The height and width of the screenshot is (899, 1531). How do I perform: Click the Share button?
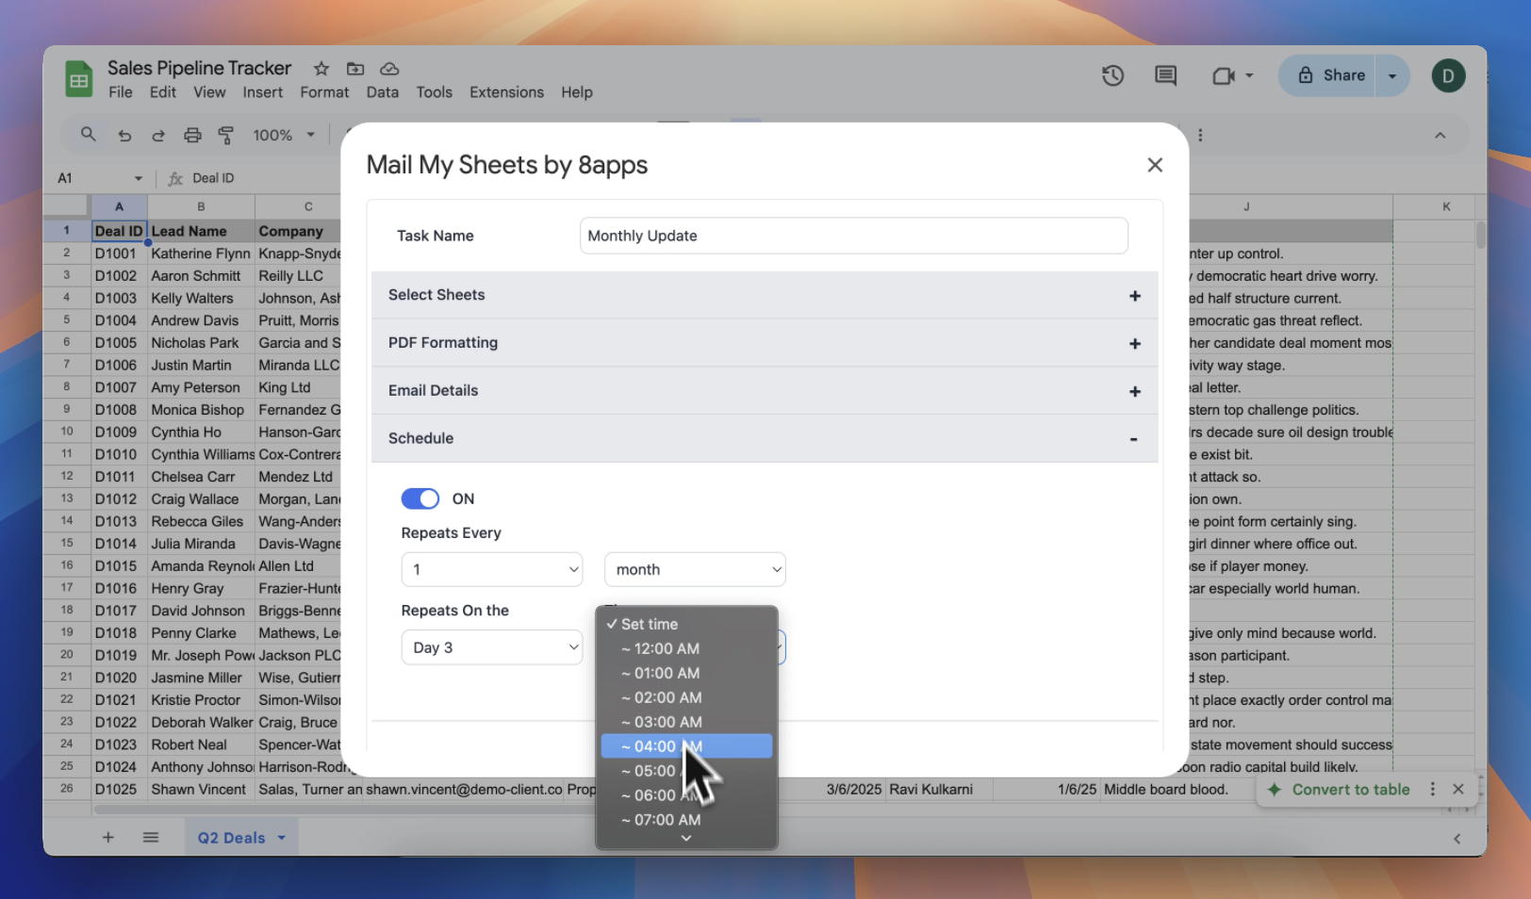click(x=1331, y=75)
